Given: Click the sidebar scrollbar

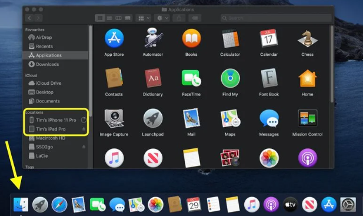Looking at the screenshot, I should [x=91, y=71].
